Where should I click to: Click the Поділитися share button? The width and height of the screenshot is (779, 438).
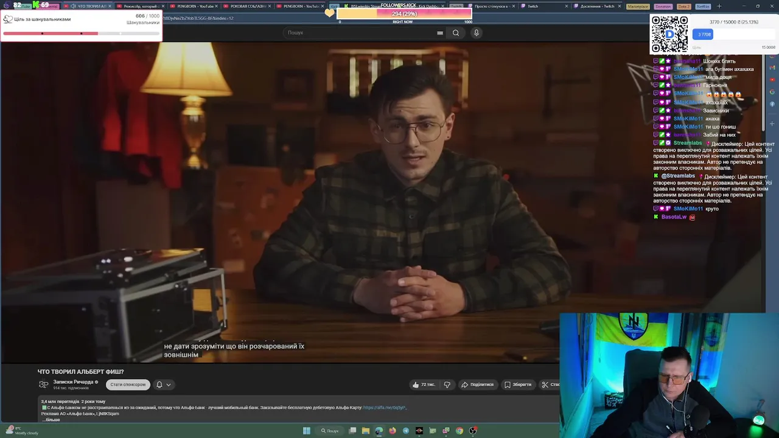click(x=477, y=384)
